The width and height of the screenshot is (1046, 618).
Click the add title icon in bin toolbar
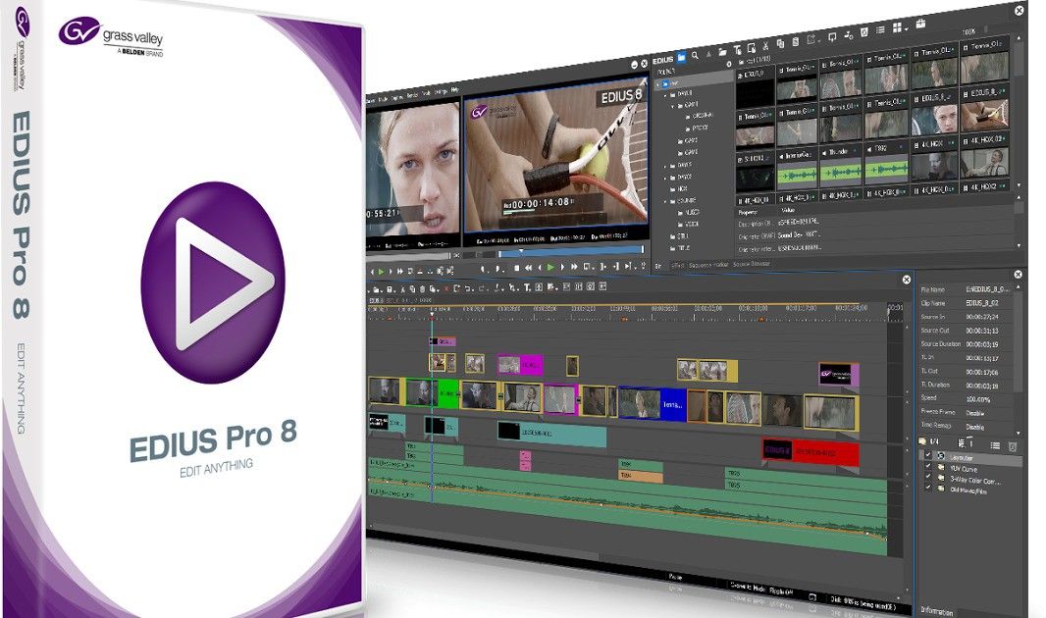737,50
